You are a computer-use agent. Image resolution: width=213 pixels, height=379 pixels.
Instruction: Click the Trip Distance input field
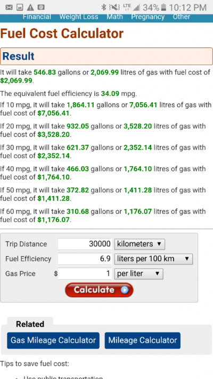85,244
